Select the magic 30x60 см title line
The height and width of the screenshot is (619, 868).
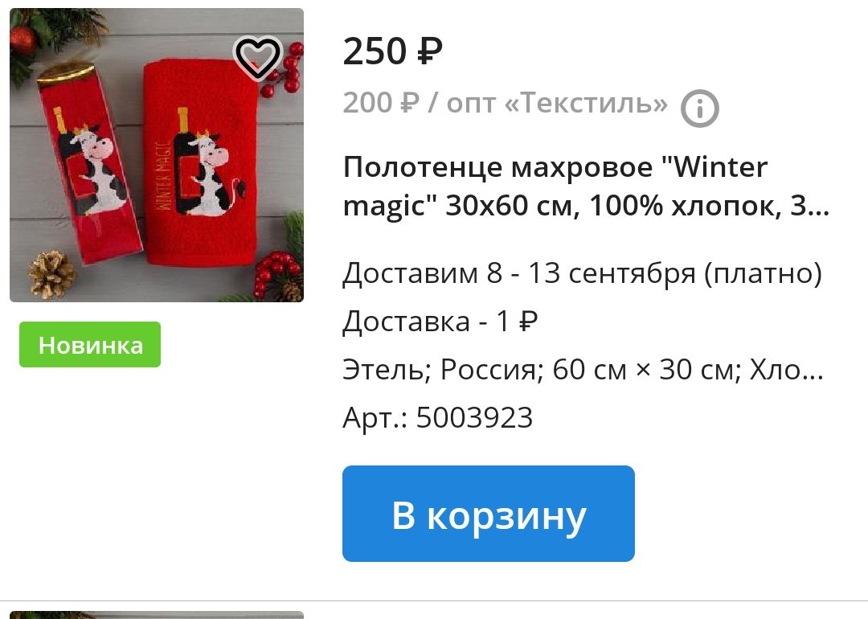point(586,206)
